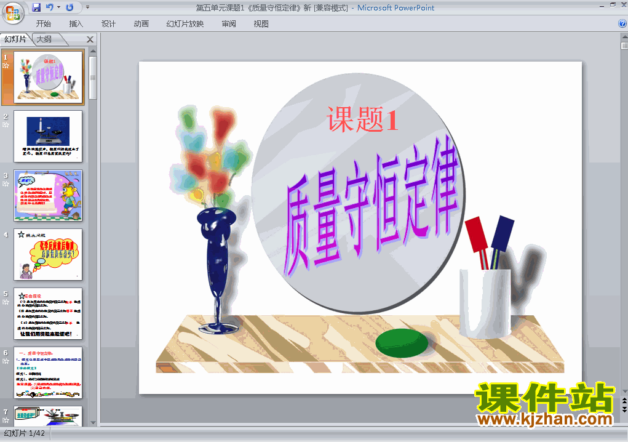Click the Save icon in quick access toolbar
The image size is (628, 442).
pos(36,7)
